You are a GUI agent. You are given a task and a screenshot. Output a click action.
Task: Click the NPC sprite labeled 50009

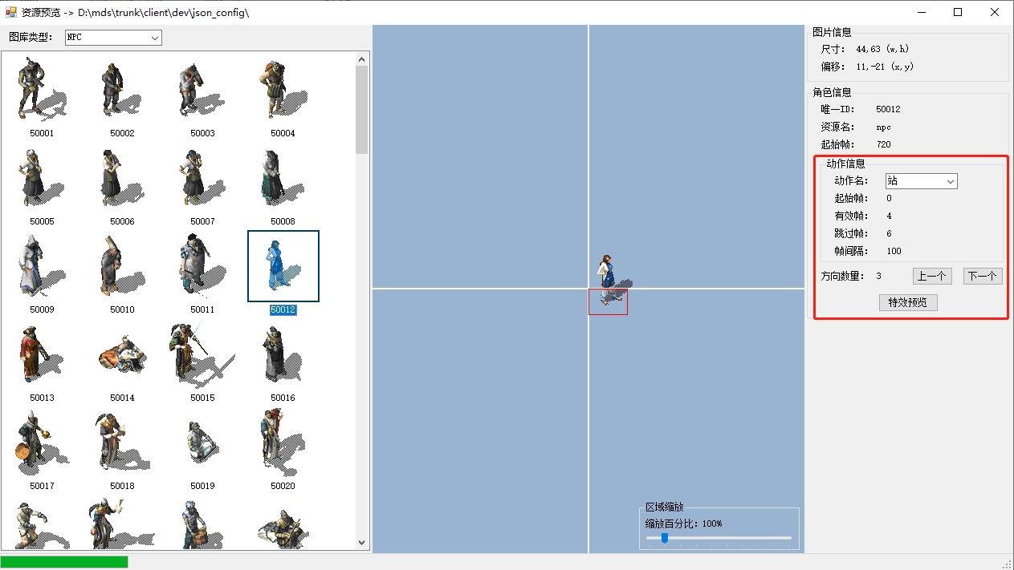pyautogui.click(x=41, y=269)
